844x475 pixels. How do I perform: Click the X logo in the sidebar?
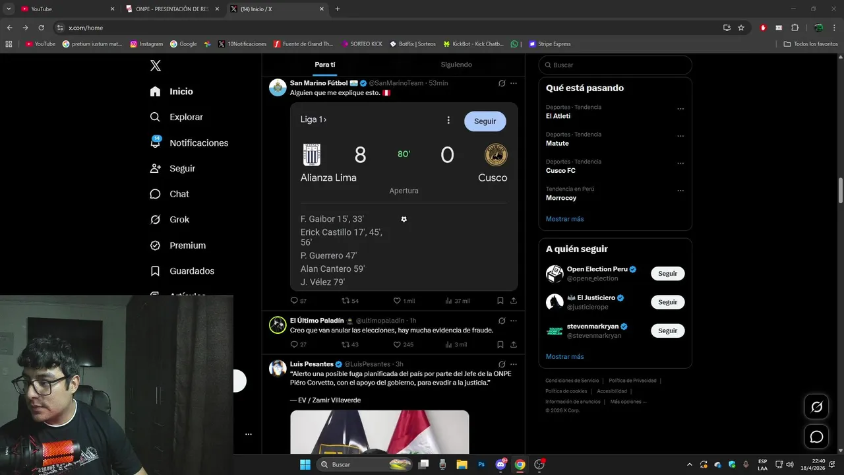(x=156, y=65)
